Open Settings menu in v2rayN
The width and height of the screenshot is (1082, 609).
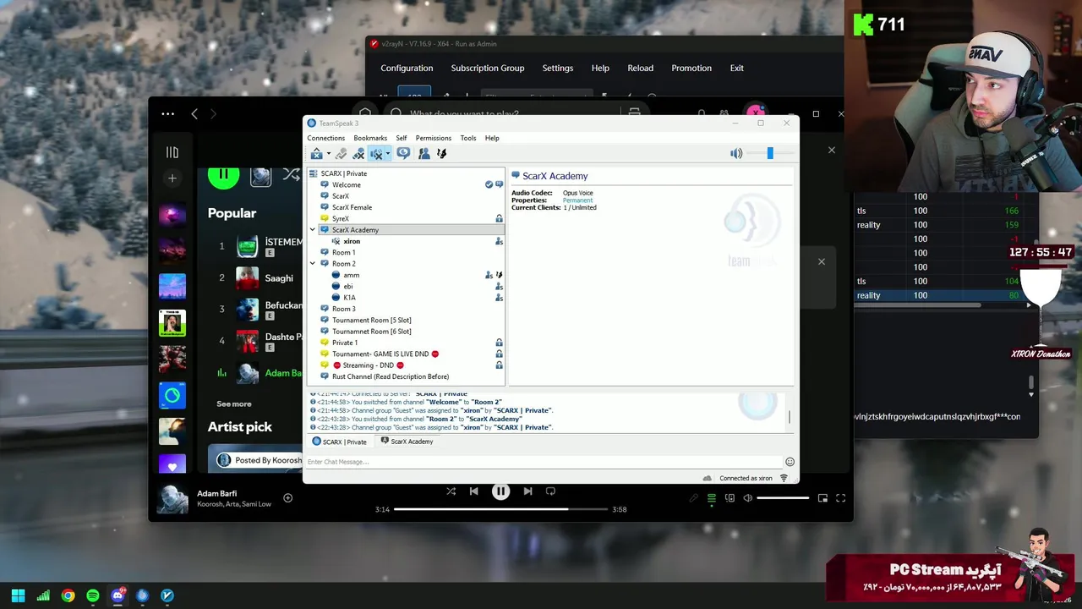(558, 68)
